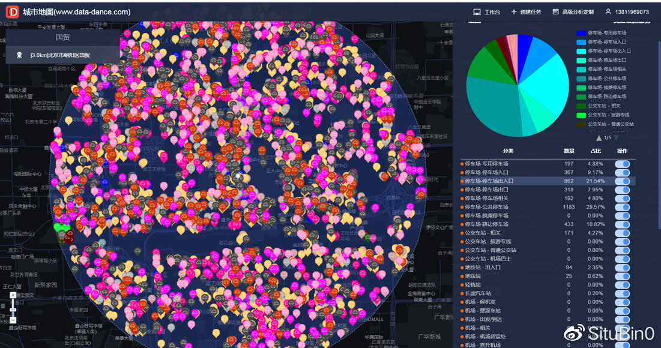Select the 机场 - 机场货运处 table row label
Image resolution: width=661 pixels, height=348 pixels.
[x=485, y=337]
